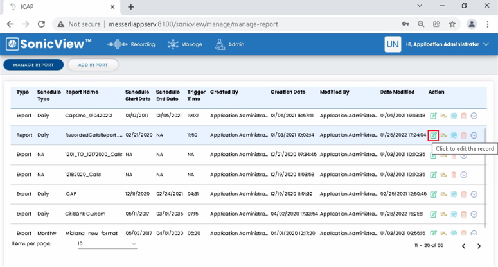Viewport: 498px width, 267px height.
Task: Open the Recording menu
Action: [131, 44]
